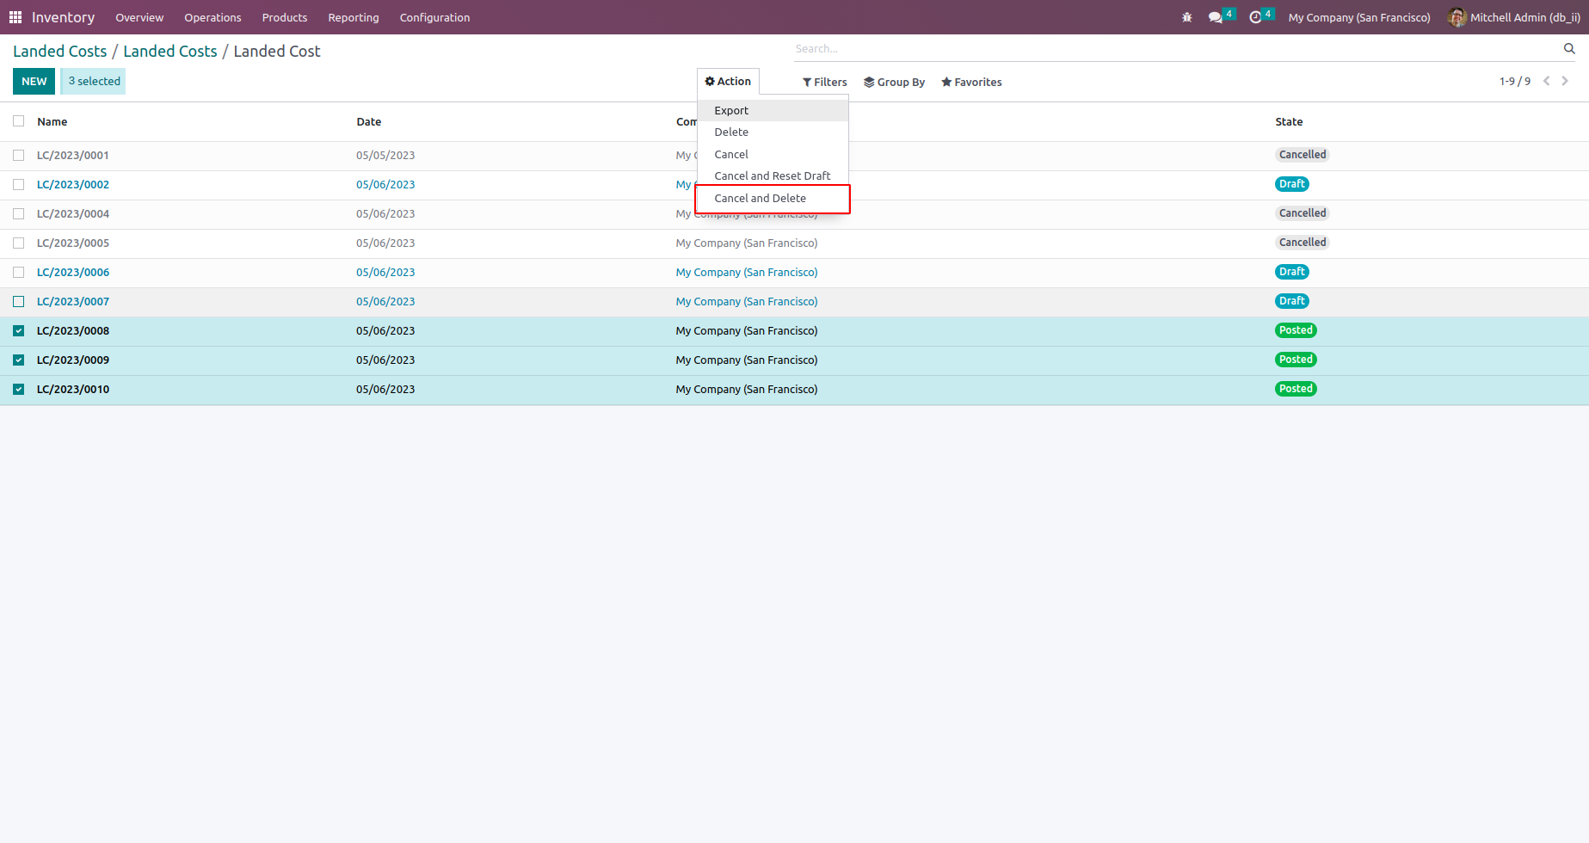Open Mitchell Admin user menu
Image resolution: width=1589 pixels, height=843 pixels.
point(1514,17)
